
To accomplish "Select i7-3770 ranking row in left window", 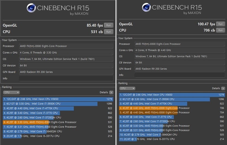I will [58, 113].
